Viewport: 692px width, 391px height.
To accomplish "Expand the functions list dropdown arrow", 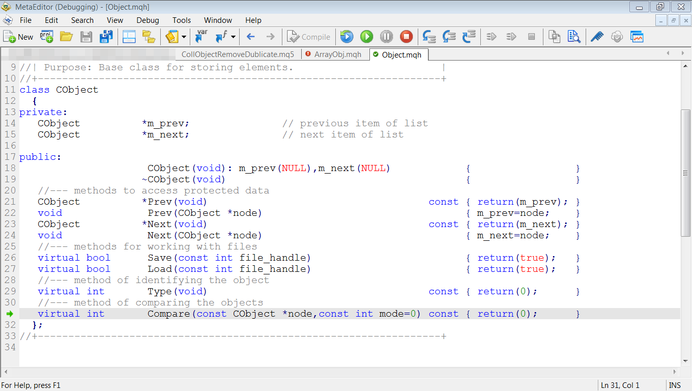I will pyautogui.click(x=233, y=37).
